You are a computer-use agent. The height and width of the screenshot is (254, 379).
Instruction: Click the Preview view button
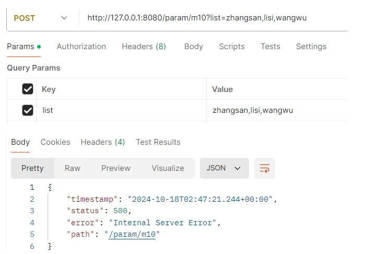click(116, 168)
